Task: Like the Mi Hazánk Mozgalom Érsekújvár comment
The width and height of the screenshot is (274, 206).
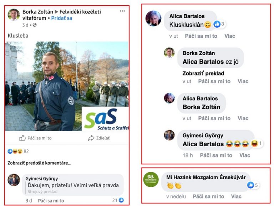Action: point(208,196)
